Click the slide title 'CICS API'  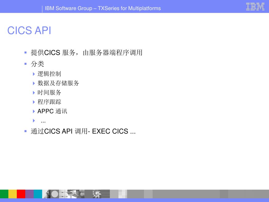29,31
